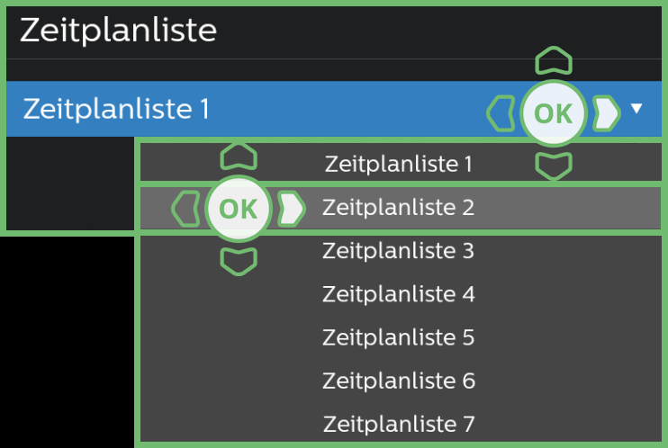Click the white dropdown triangle in the blue row
This screenshot has width=668, height=448.
[x=637, y=109]
